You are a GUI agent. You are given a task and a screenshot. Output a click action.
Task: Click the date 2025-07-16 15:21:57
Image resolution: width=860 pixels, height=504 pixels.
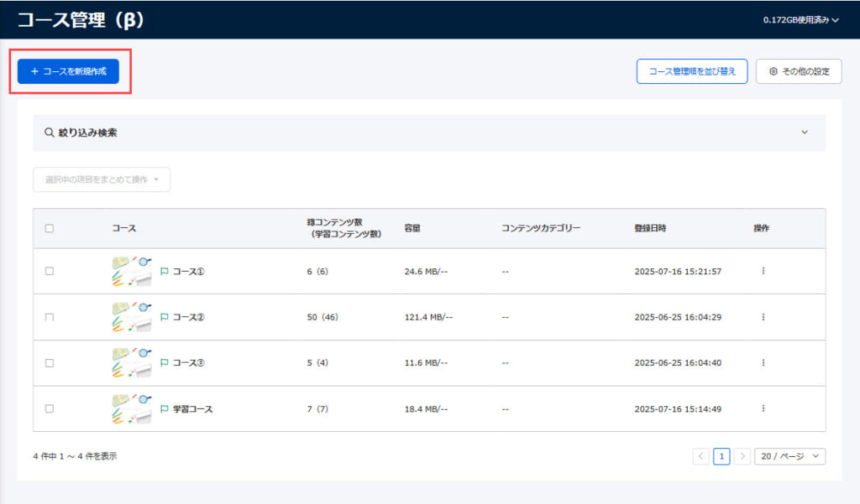pyautogui.click(x=678, y=271)
